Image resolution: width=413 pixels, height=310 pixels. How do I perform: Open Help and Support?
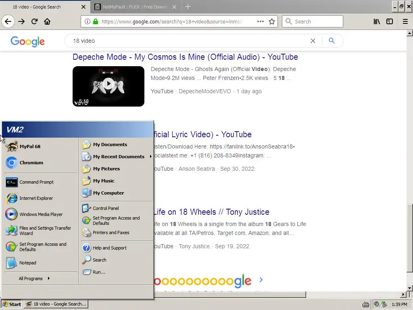tap(117, 248)
